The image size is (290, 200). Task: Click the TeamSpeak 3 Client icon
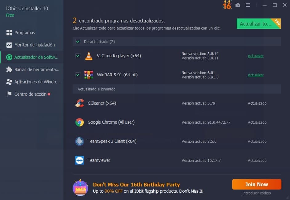79,142
